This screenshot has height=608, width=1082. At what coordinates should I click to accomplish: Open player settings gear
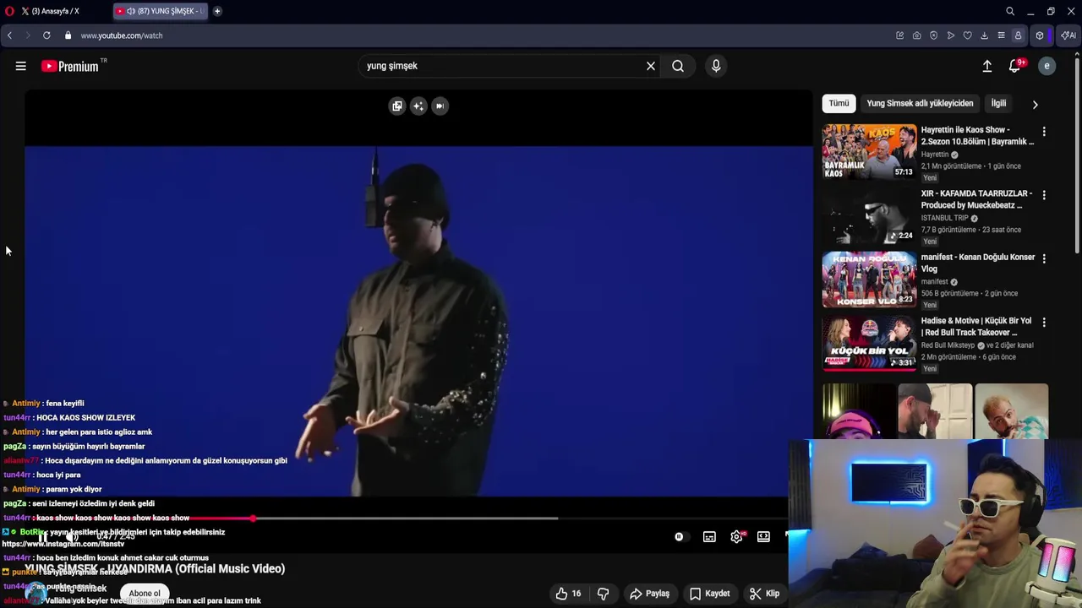(x=737, y=537)
